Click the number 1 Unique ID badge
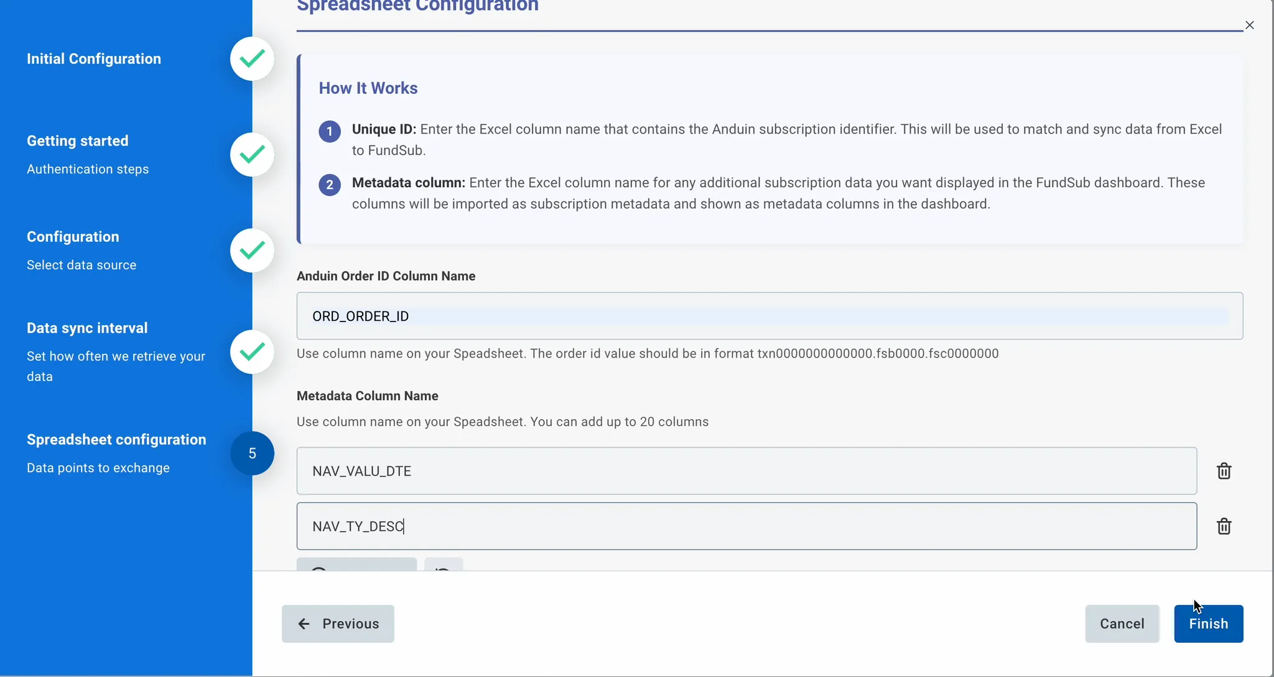This screenshot has height=677, width=1274. 330,132
